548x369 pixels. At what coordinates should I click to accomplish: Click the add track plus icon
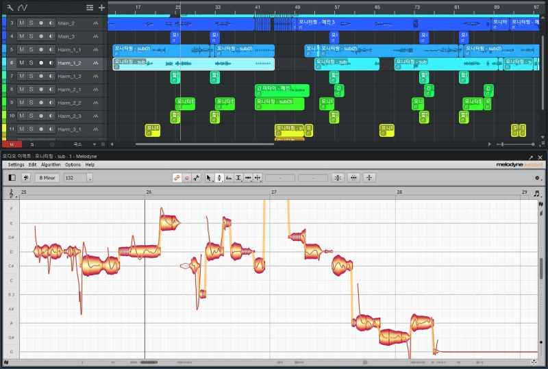(101, 8)
